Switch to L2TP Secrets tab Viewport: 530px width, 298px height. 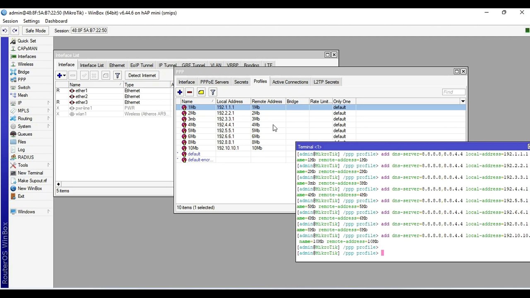click(x=326, y=82)
